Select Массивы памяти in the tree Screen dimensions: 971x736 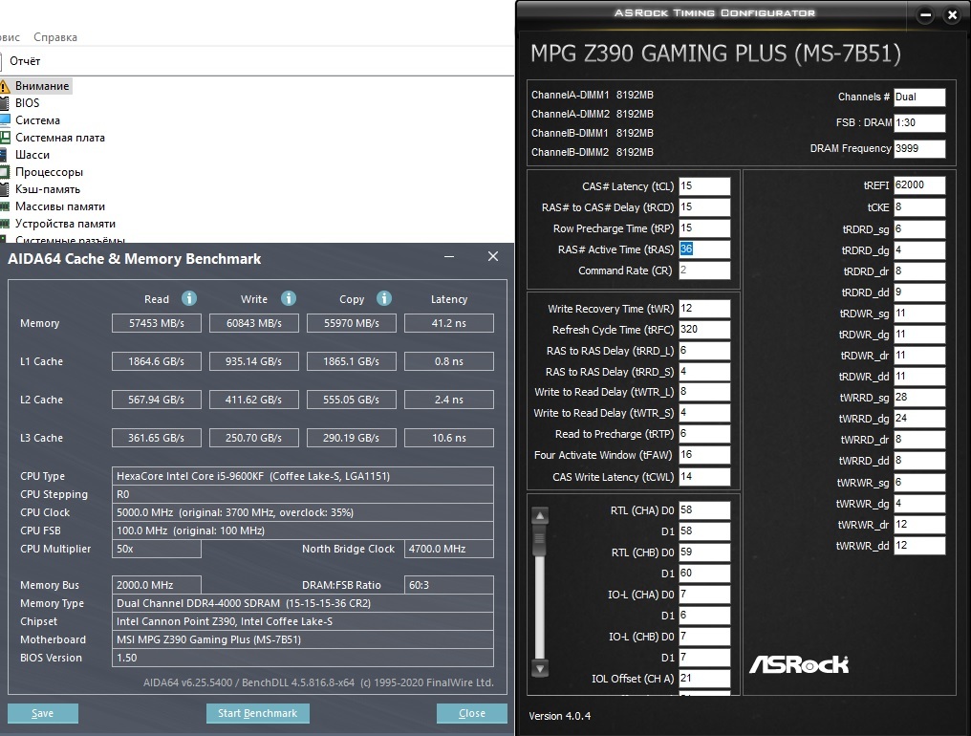60,206
